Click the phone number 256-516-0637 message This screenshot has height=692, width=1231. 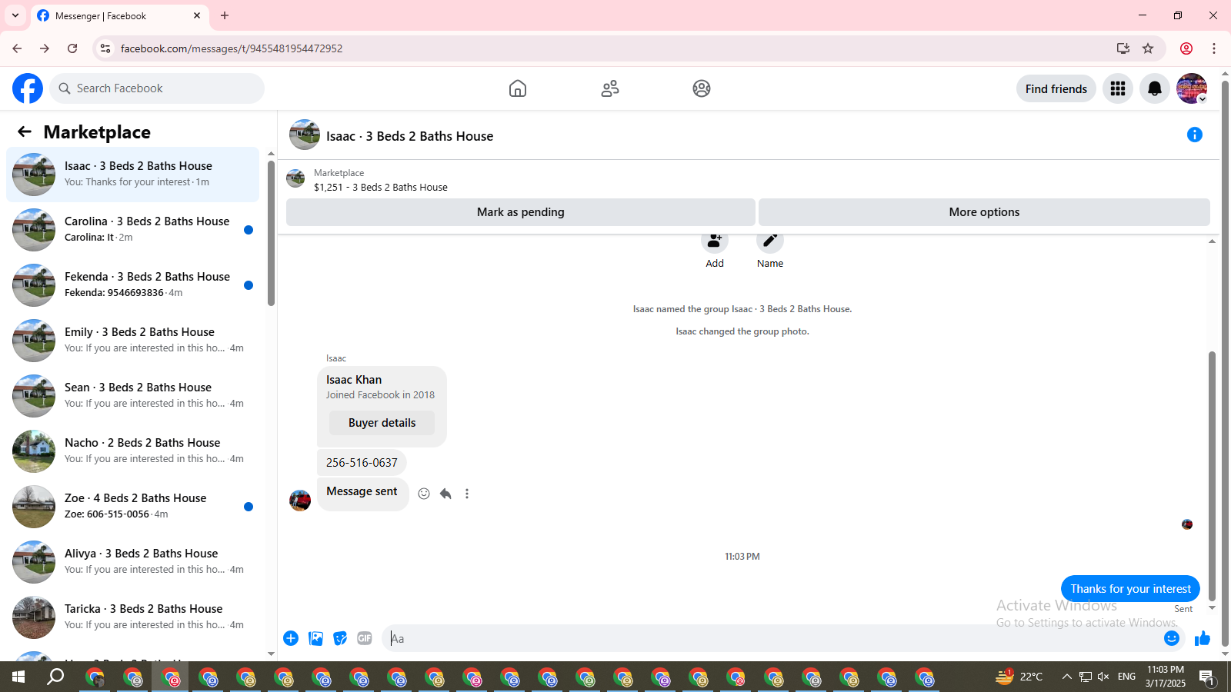point(362,463)
